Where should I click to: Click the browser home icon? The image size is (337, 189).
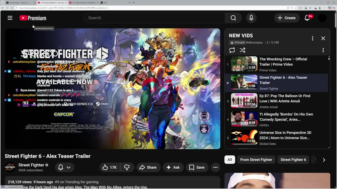[x=12, y=8]
